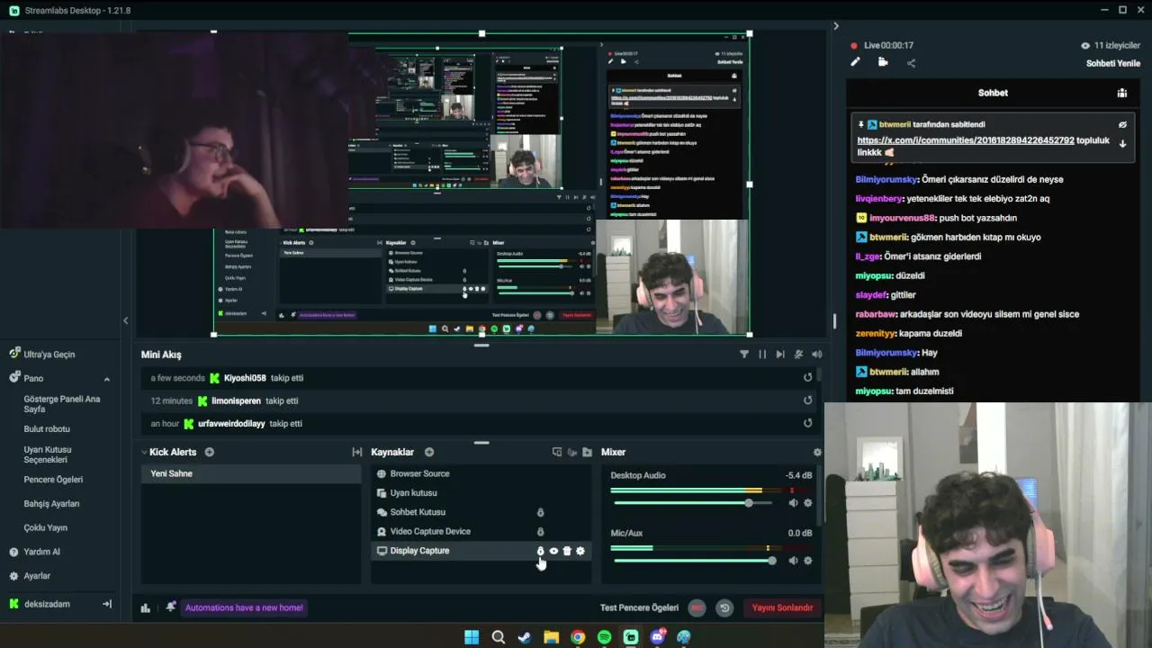This screenshot has width=1152, height=648.
Task: Skip the current alert in Mini Akış
Action: pyautogui.click(x=780, y=355)
